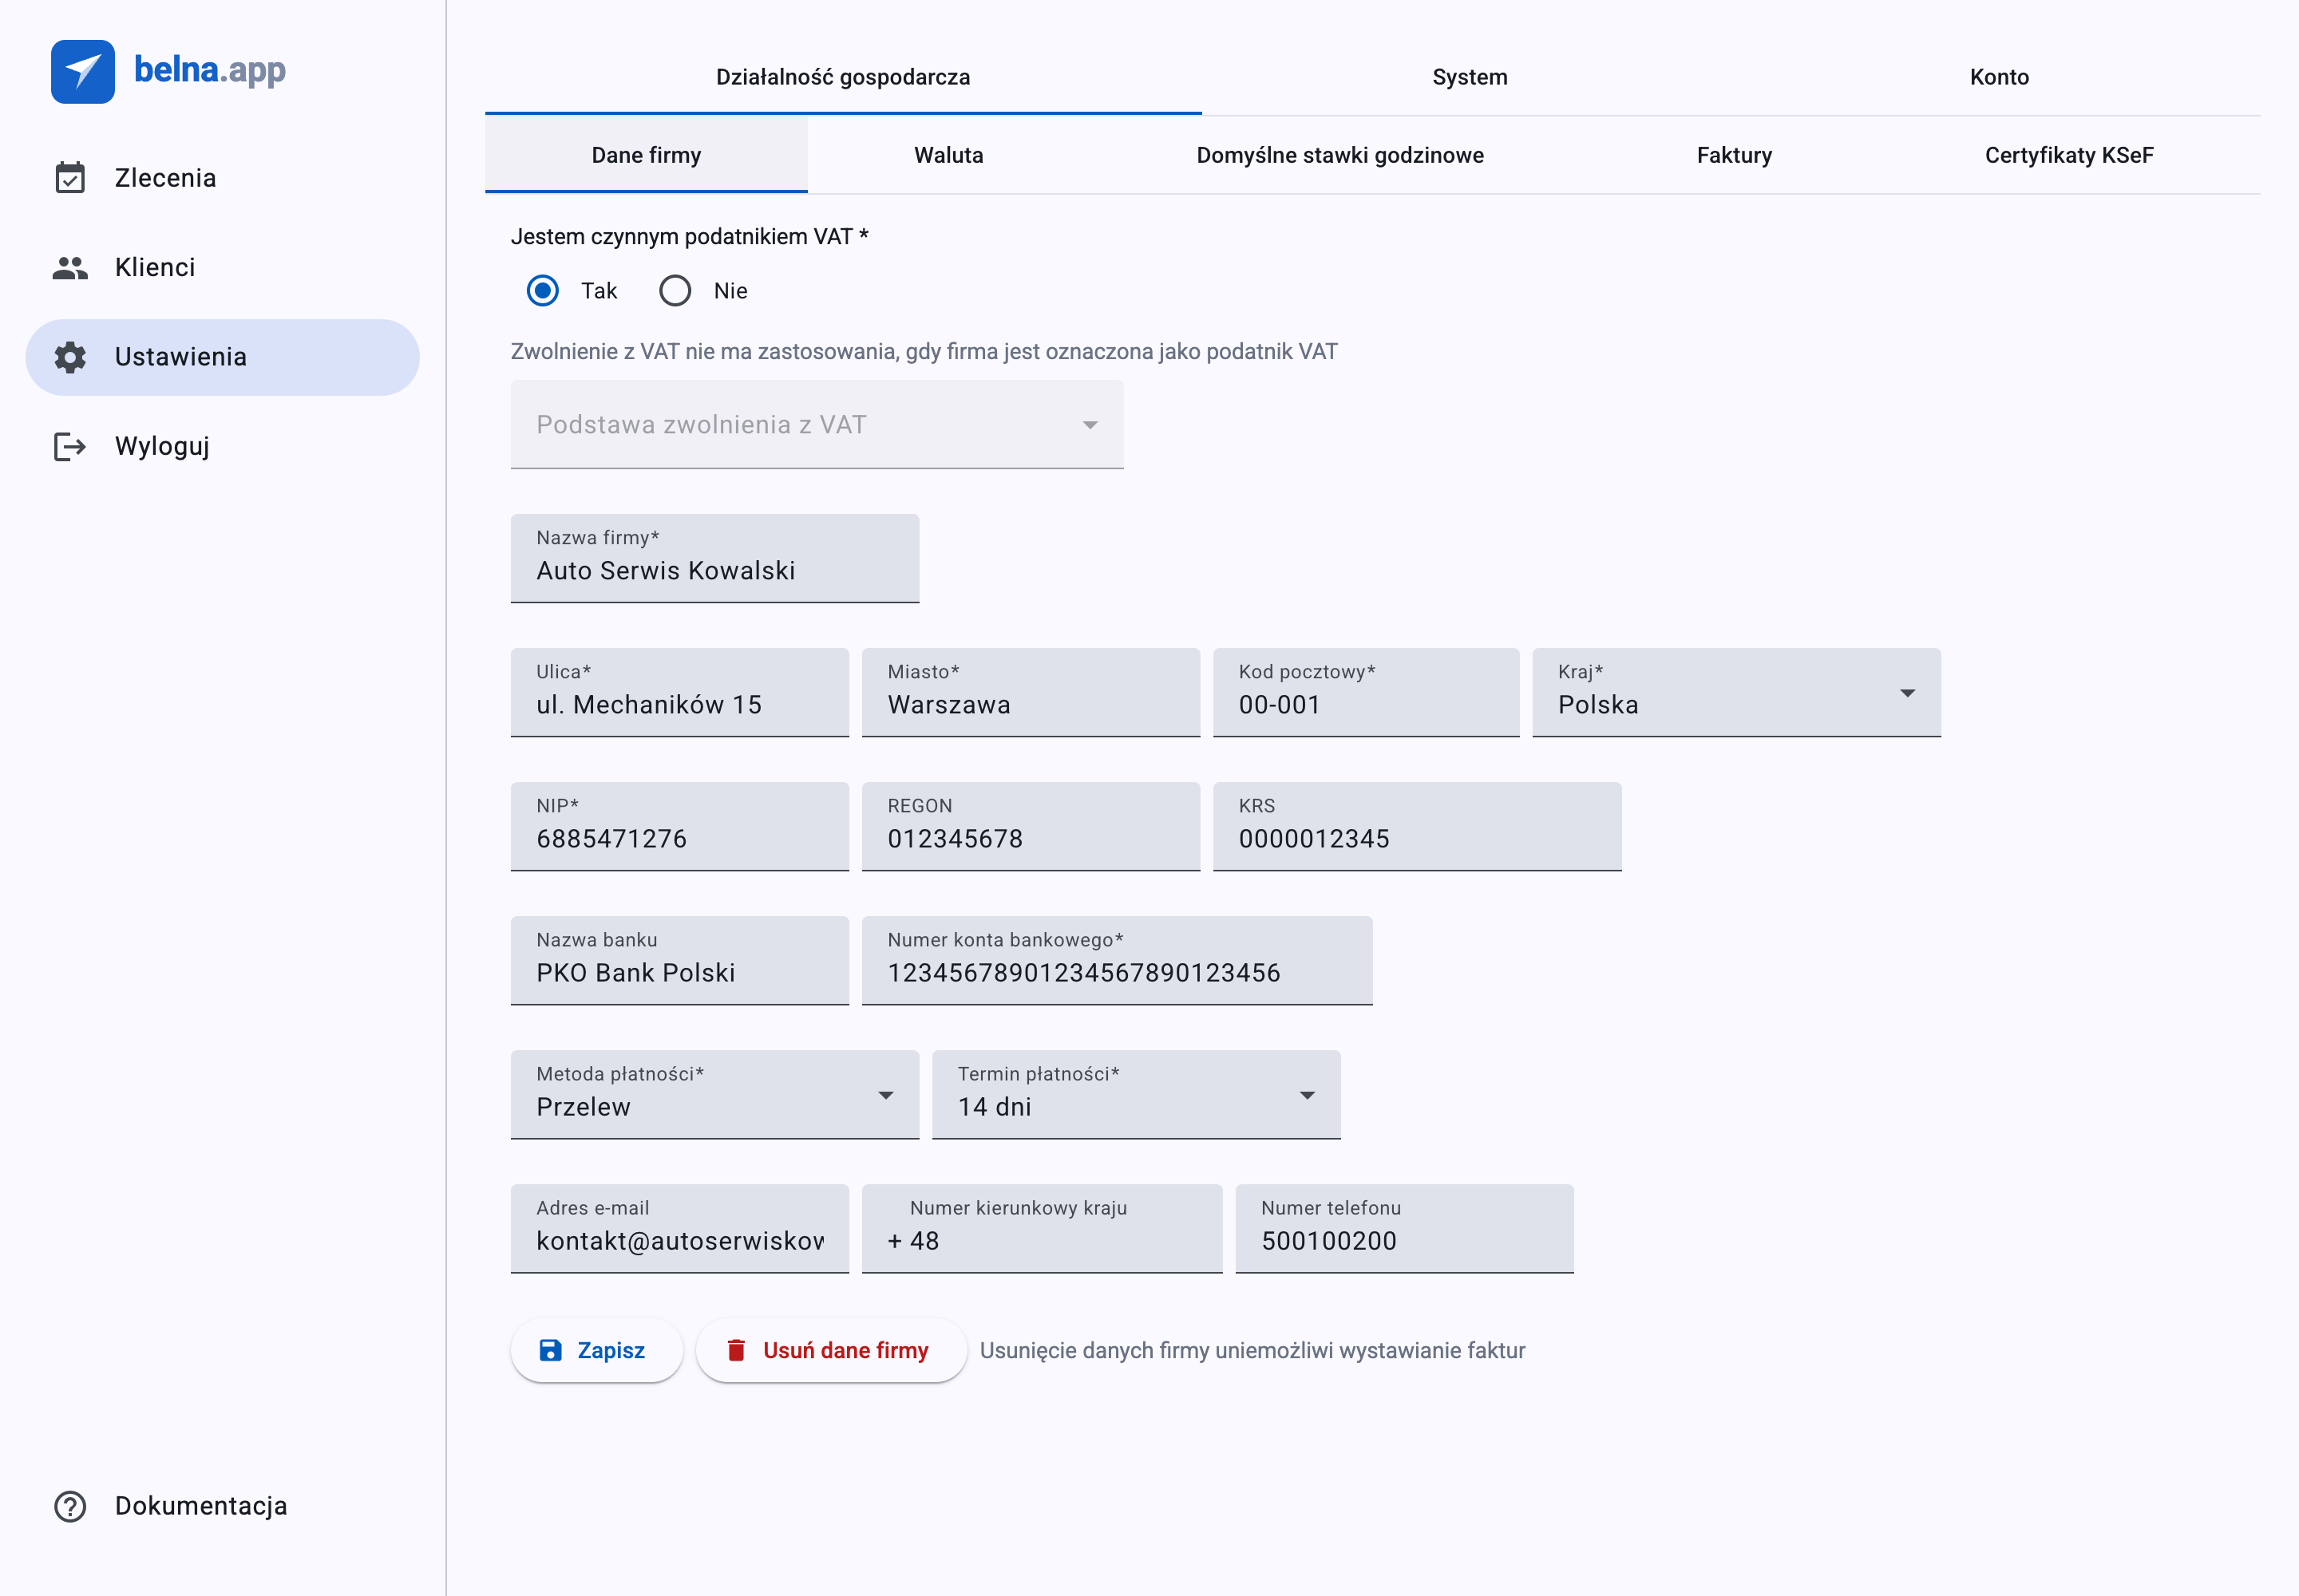Click the belna.app paper plane logo
The height and width of the screenshot is (1596, 2299).
[83, 71]
